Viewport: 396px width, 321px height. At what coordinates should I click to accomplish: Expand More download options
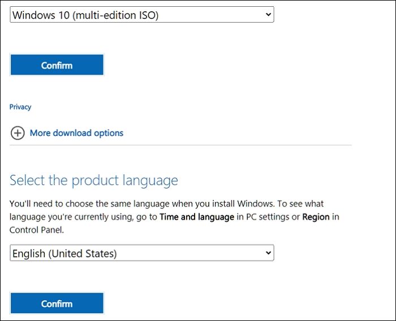tap(76, 133)
